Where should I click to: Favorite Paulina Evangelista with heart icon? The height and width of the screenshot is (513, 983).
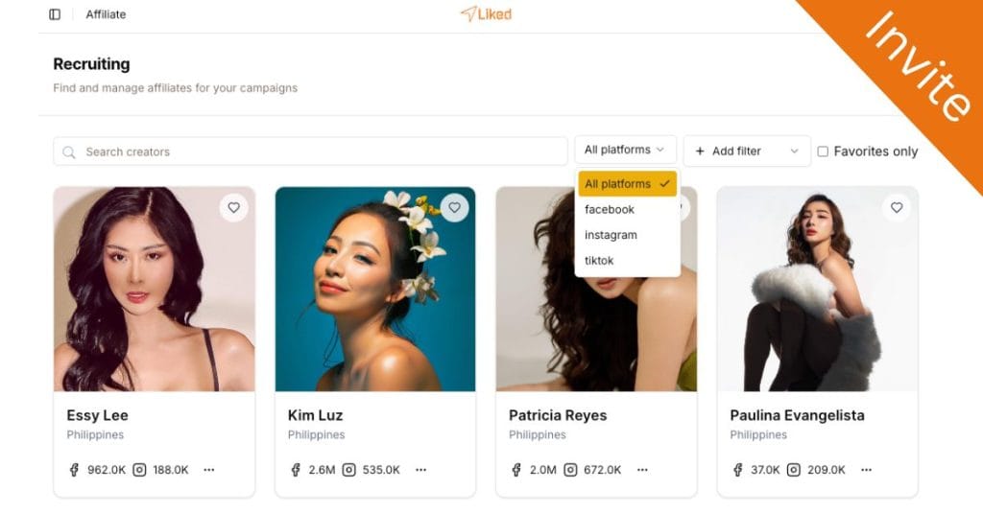(897, 207)
